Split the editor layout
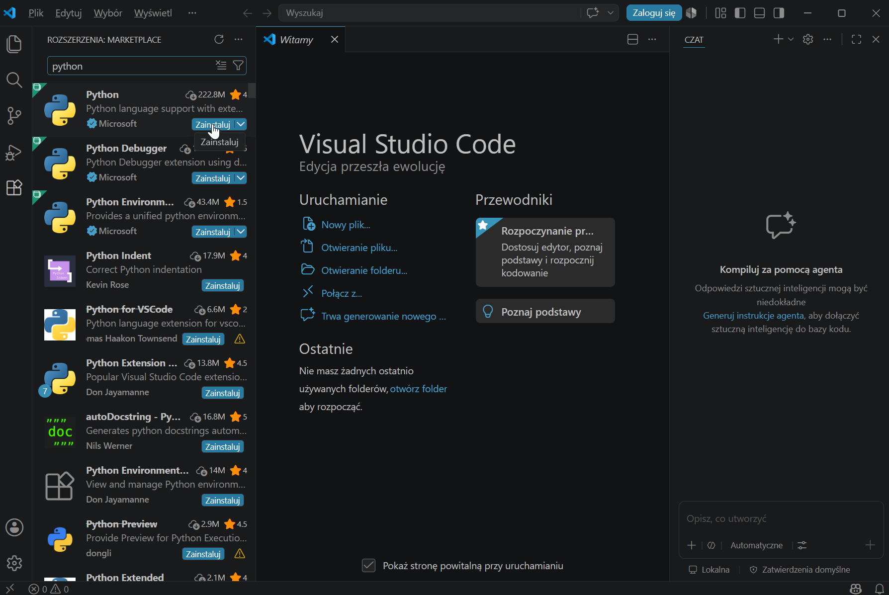Screen dimensions: 889x595 [632, 39]
